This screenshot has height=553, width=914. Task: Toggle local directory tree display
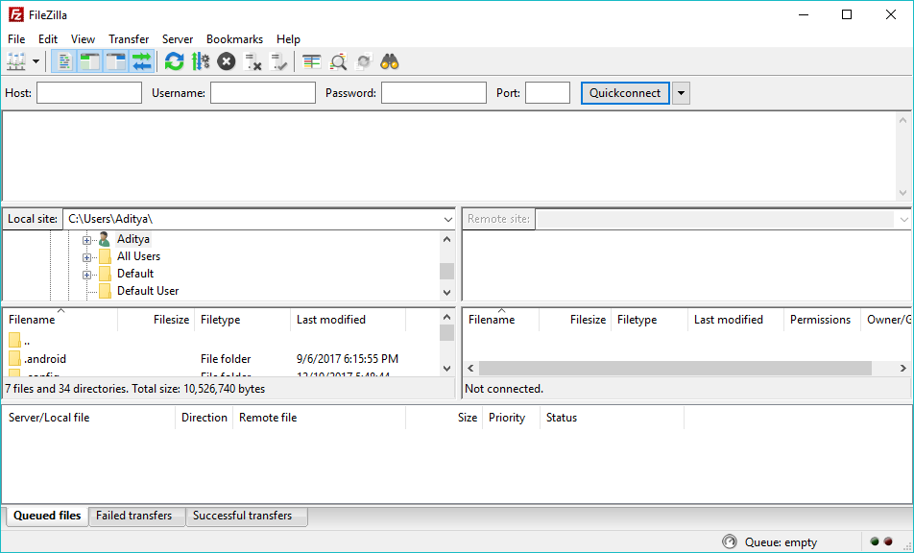pos(90,61)
